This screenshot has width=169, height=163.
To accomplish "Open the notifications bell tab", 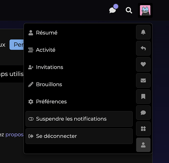I will (143, 32).
